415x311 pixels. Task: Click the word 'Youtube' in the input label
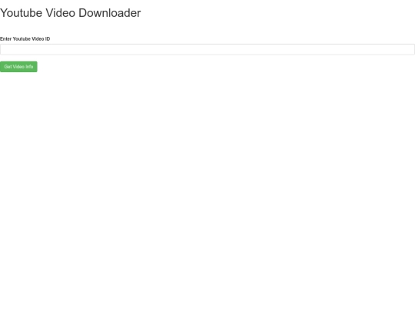click(22, 39)
